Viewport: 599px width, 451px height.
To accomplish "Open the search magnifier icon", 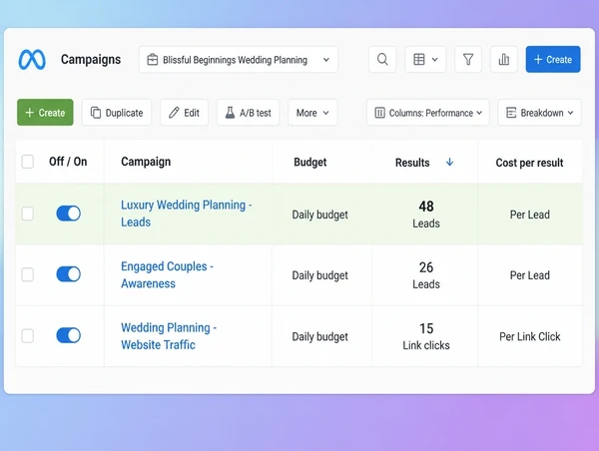I will 382,59.
